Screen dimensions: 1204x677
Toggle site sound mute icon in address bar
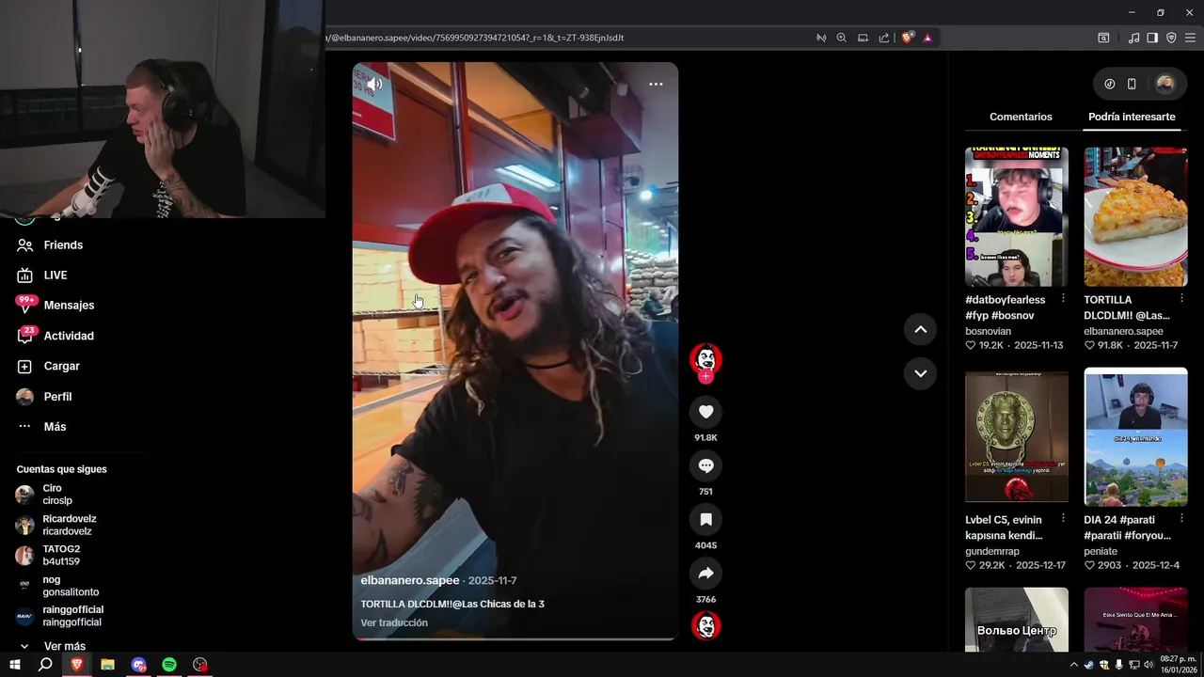821,38
